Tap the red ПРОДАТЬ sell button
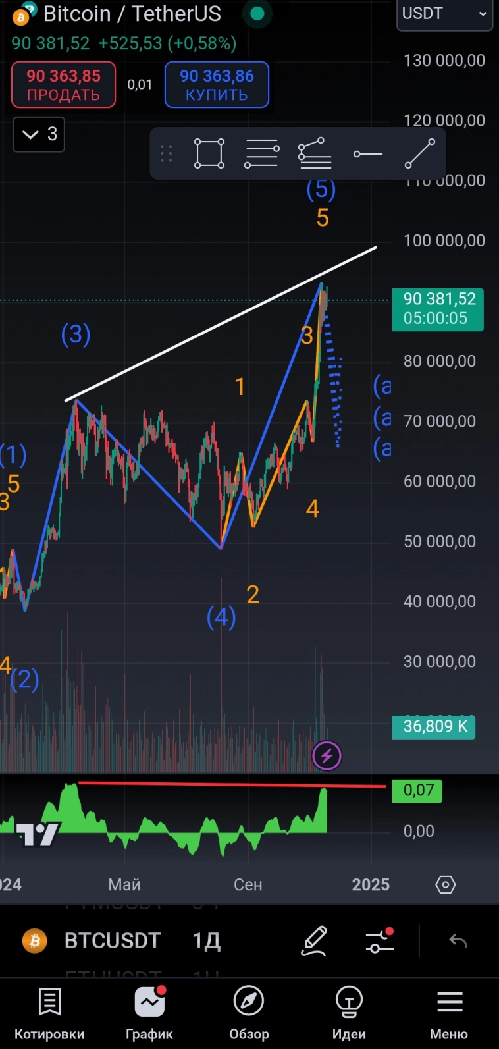Screen dimensions: 499x1049 click(63, 85)
